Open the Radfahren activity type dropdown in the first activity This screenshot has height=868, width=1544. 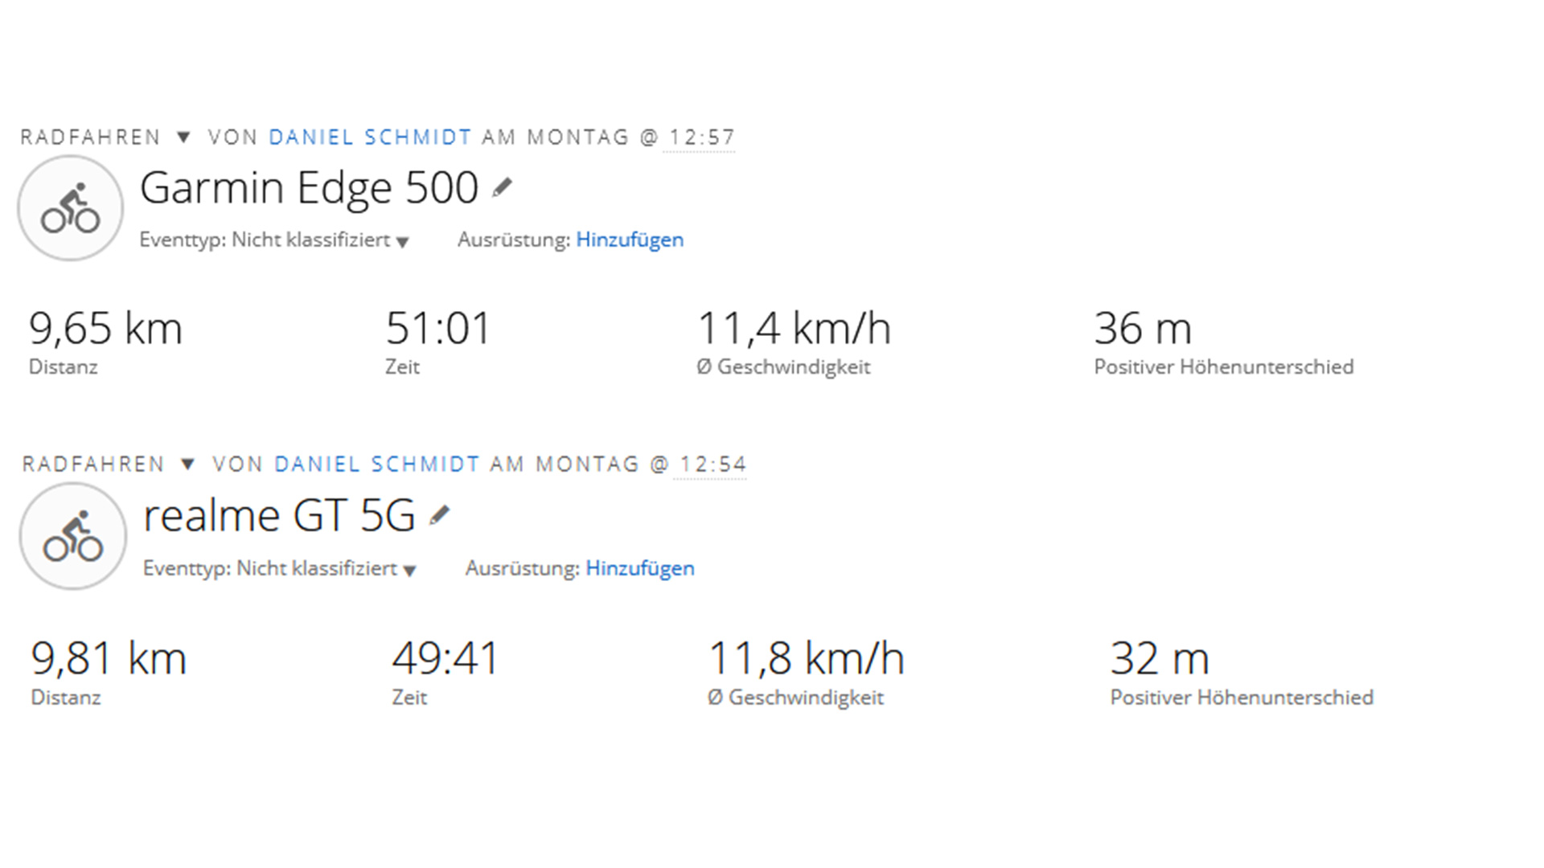183,137
